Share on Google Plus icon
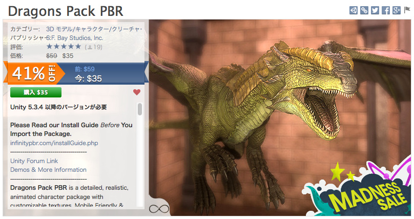Image resolution: width=414 pixels, height=219 pixels. click(397, 10)
